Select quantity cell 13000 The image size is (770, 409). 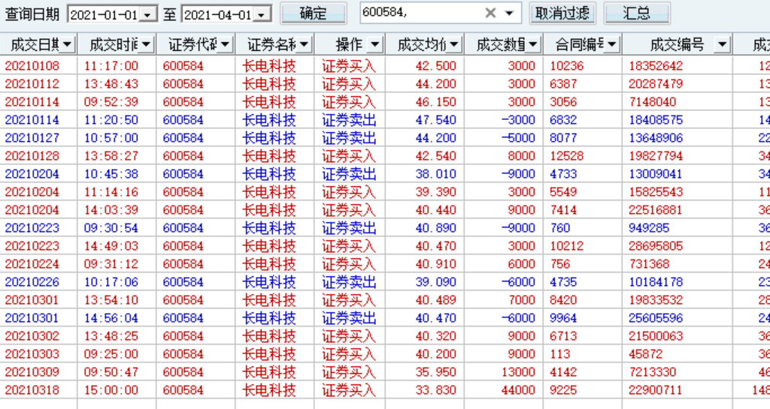[518, 372]
